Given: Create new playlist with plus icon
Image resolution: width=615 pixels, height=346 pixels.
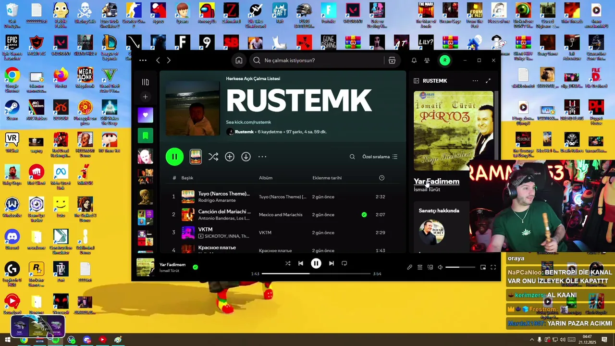Looking at the screenshot, I should coord(145,97).
